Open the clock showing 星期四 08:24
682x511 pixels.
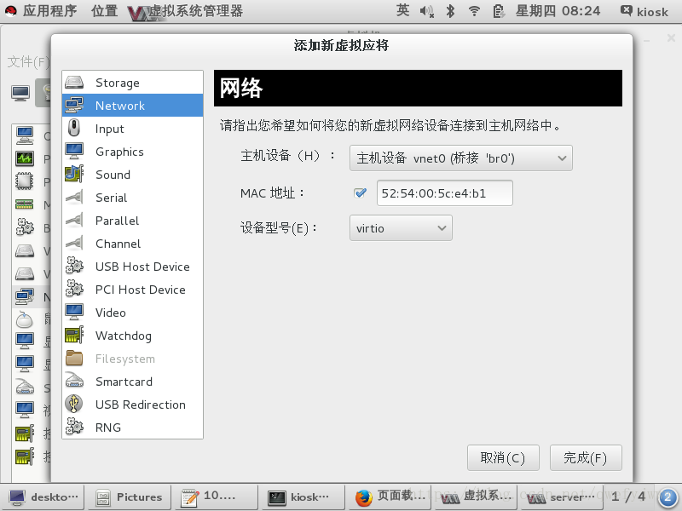(x=558, y=11)
